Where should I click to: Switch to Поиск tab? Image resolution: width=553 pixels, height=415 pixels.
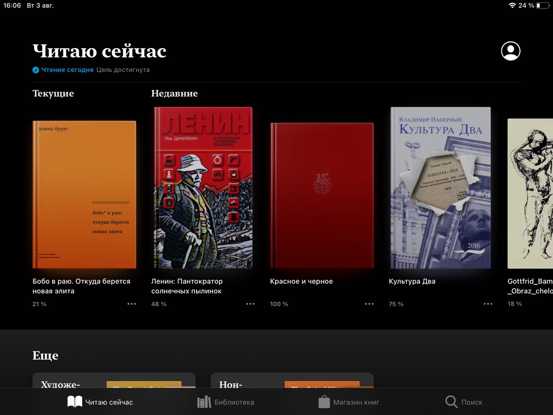click(464, 402)
